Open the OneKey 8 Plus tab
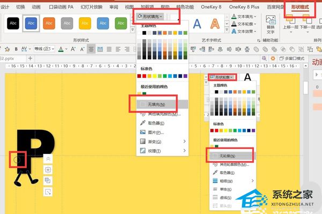Viewport: 322px width, 214px height. 244,7
